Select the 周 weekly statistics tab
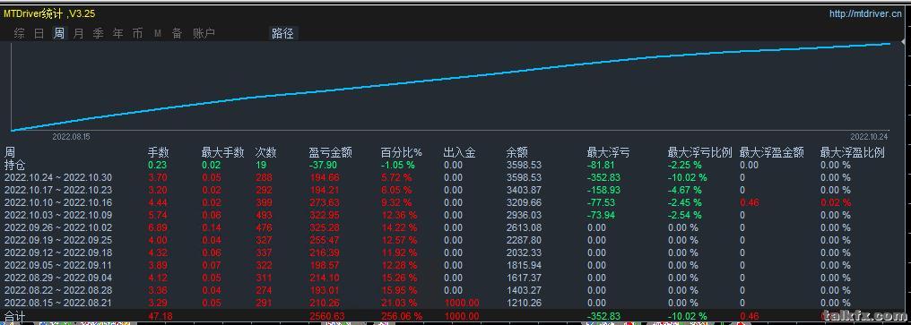Image resolution: width=911 pixels, height=325 pixels. (x=58, y=34)
